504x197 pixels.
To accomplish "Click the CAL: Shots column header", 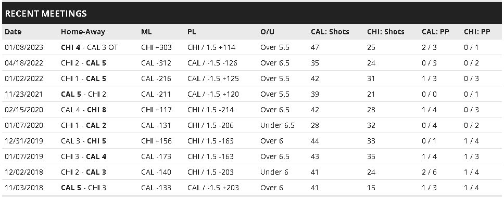I will (x=330, y=32).
